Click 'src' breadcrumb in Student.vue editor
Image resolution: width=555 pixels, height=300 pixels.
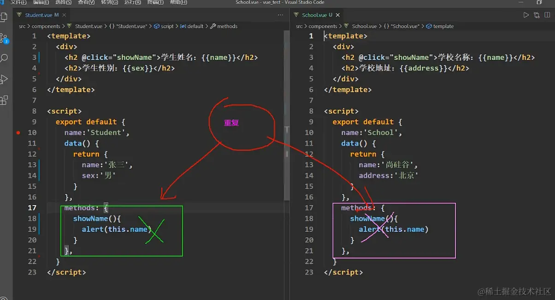pos(22,26)
